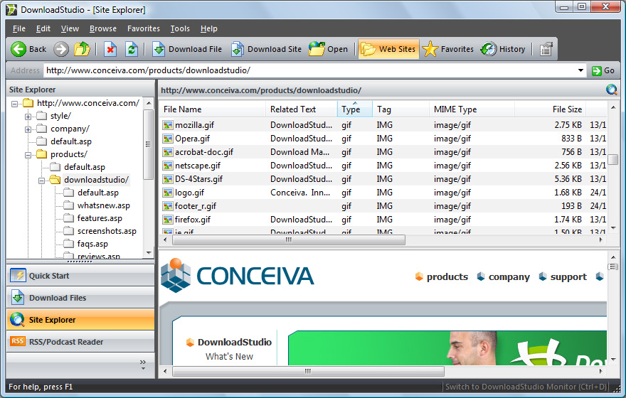The height and width of the screenshot is (398, 626).
Task: Open the Edit menu
Action: (43, 28)
